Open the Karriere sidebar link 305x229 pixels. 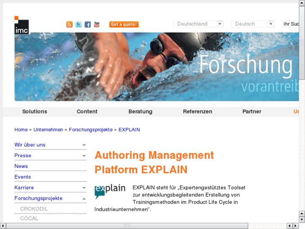click(x=24, y=188)
